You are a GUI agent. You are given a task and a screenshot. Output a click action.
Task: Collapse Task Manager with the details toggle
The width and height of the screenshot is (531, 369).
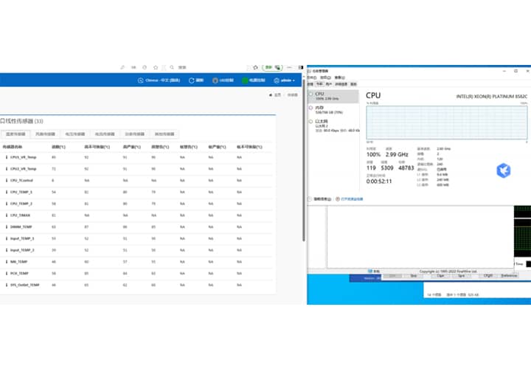(310, 199)
